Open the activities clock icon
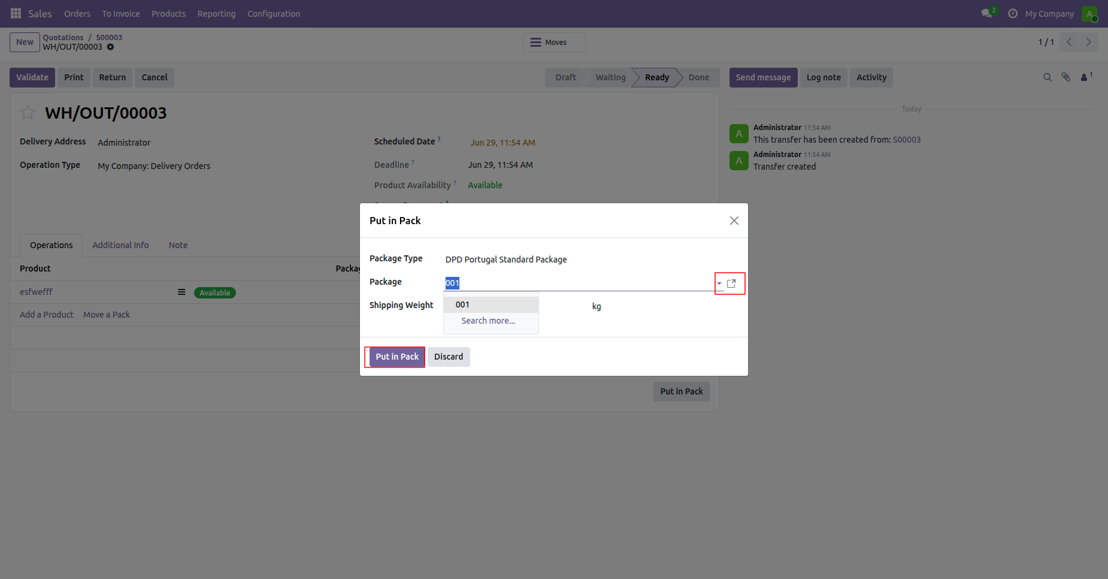The width and height of the screenshot is (1108, 579). pyautogui.click(x=1013, y=13)
